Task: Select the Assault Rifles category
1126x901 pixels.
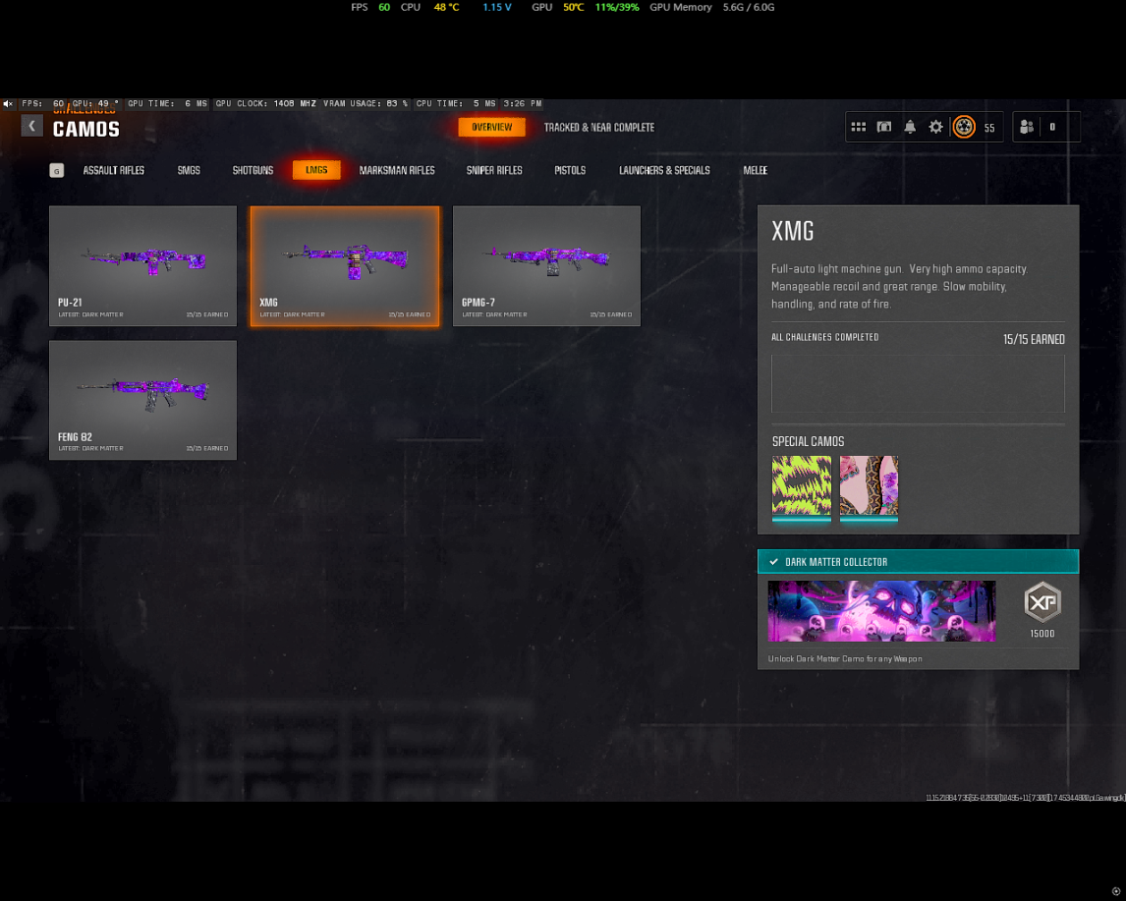Action: coord(113,170)
